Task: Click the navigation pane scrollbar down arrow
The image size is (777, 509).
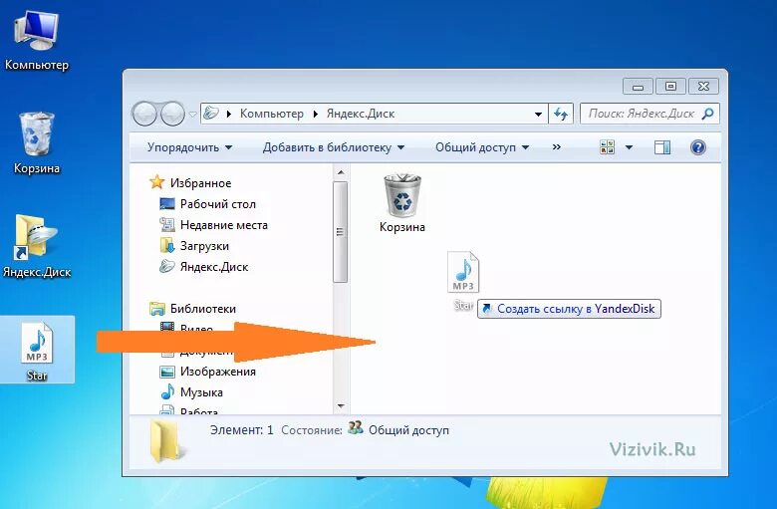Action: click(x=341, y=406)
